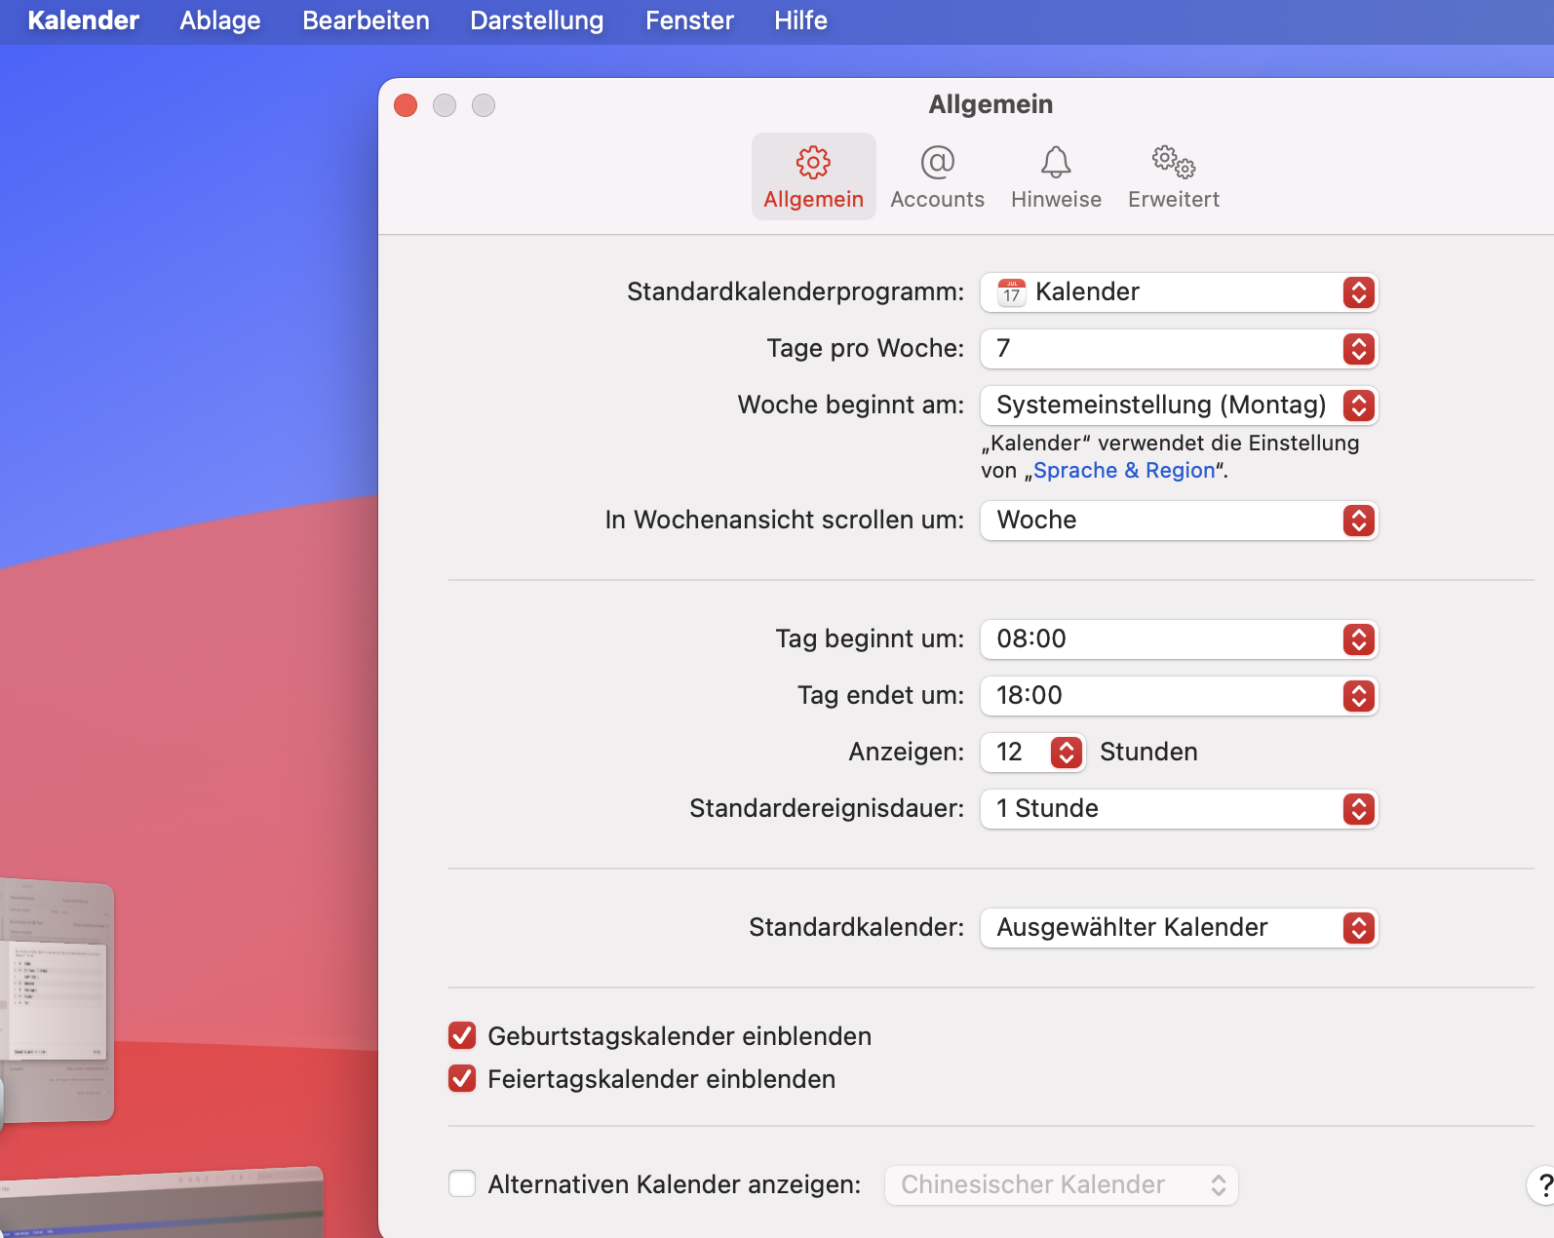
Task: Change Tage pro Woche value
Action: click(1179, 349)
